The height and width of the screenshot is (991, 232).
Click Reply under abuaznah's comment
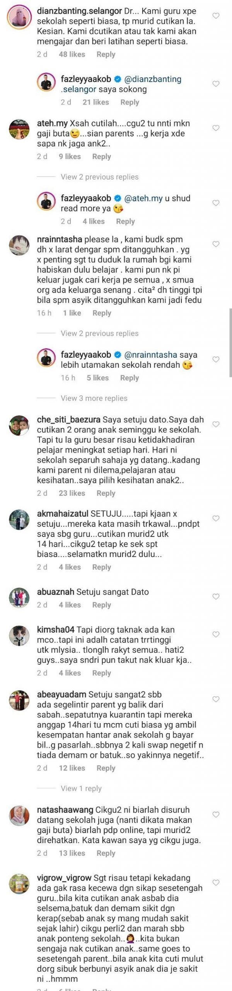[x=102, y=605]
